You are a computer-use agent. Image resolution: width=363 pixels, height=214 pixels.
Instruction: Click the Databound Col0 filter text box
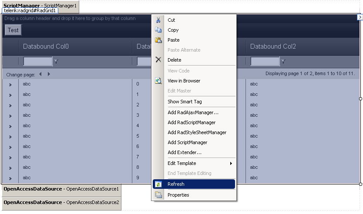tap(37, 62)
